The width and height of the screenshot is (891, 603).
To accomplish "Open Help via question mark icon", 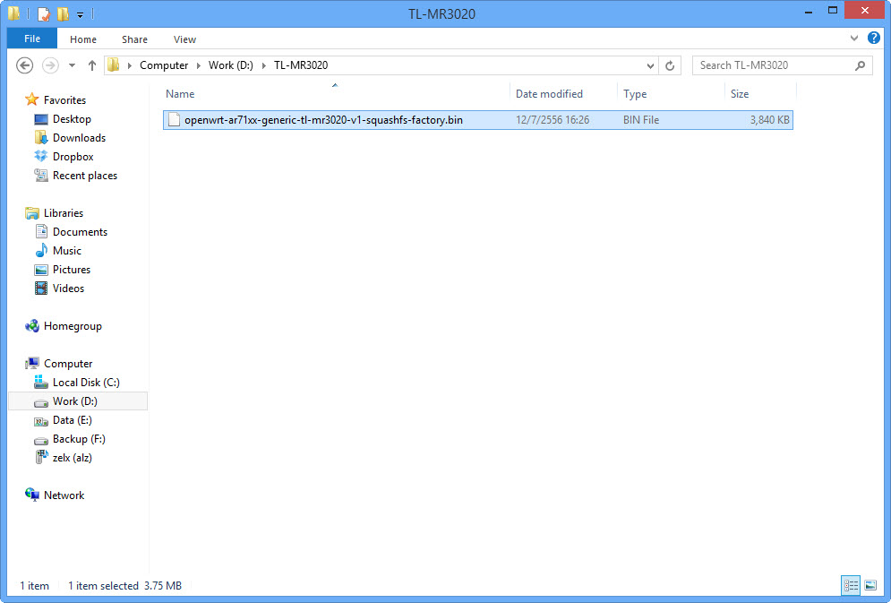I will [x=874, y=38].
